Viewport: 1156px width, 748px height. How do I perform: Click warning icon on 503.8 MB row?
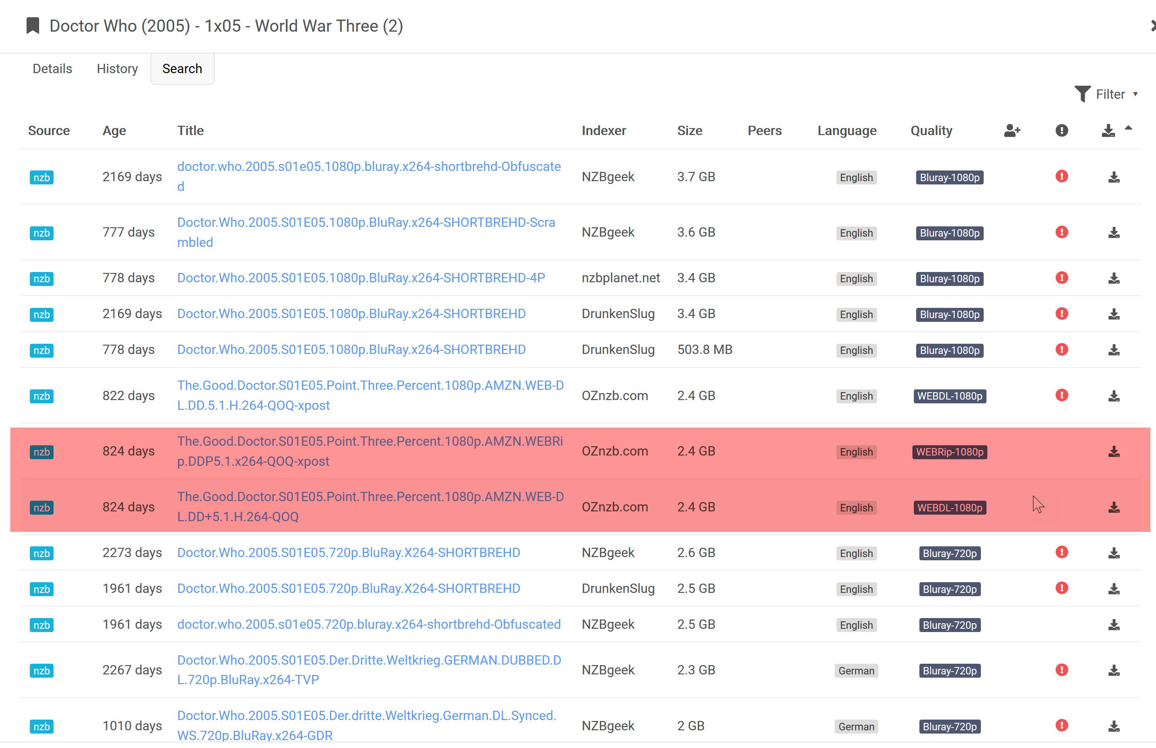1061,350
